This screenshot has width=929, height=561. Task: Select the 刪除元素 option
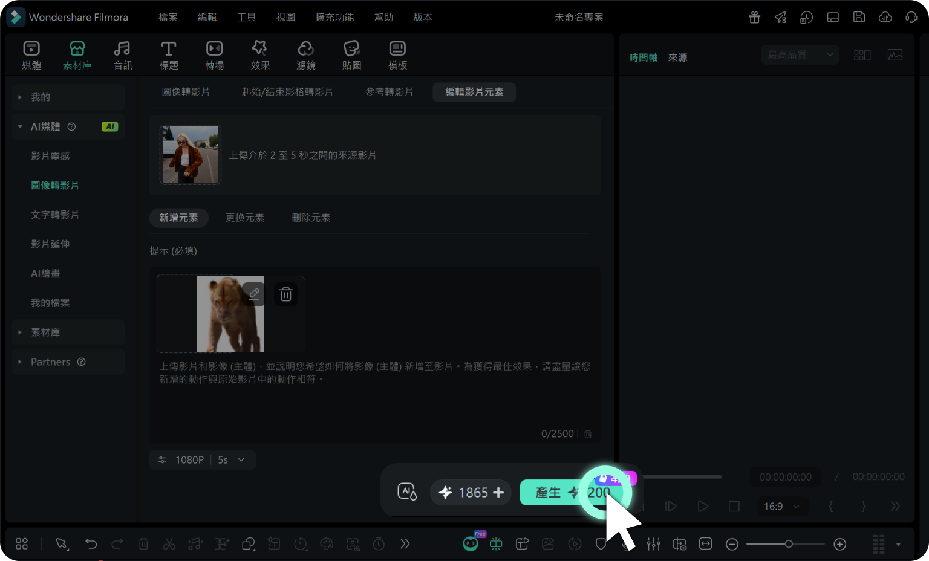[311, 218]
